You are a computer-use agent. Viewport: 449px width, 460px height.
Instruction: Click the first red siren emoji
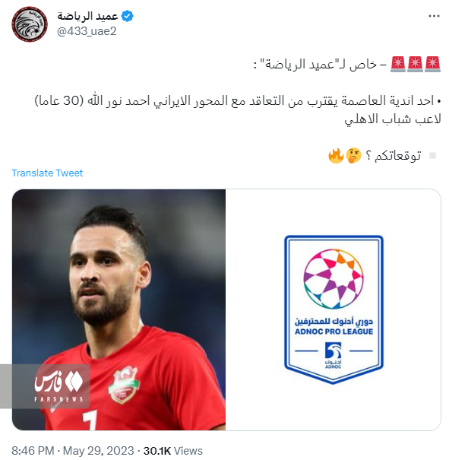click(x=432, y=64)
